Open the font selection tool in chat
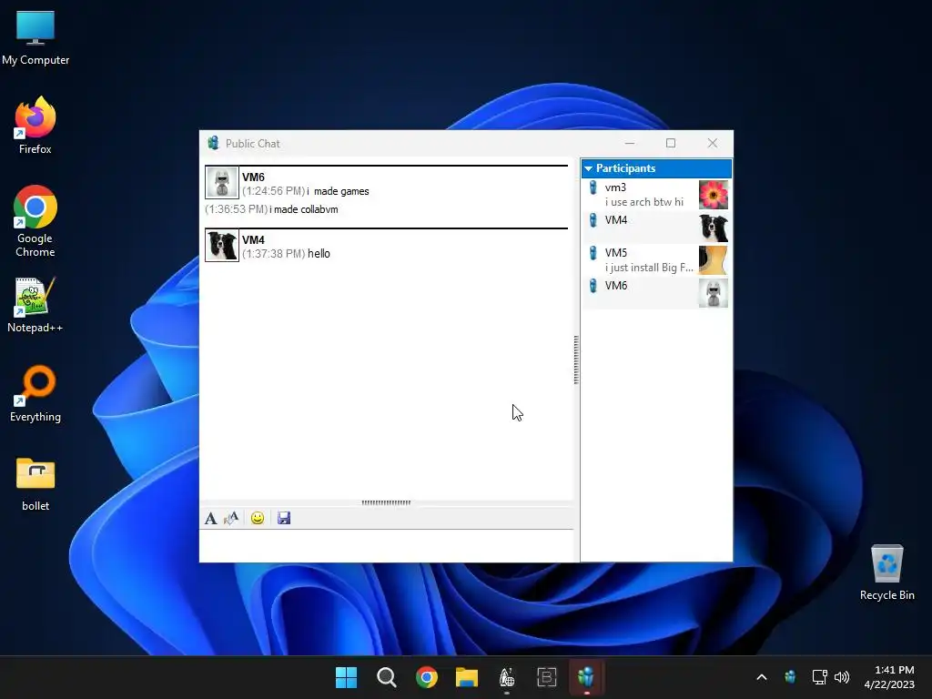The height and width of the screenshot is (699, 932). [210, 518]
